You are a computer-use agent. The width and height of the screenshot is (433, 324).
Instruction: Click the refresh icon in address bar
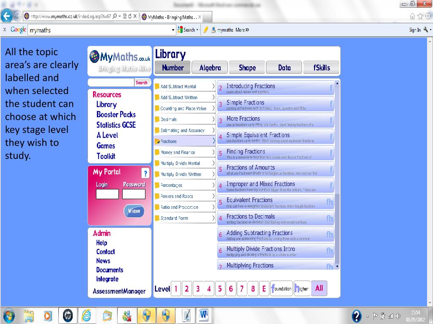click(130, 16)
